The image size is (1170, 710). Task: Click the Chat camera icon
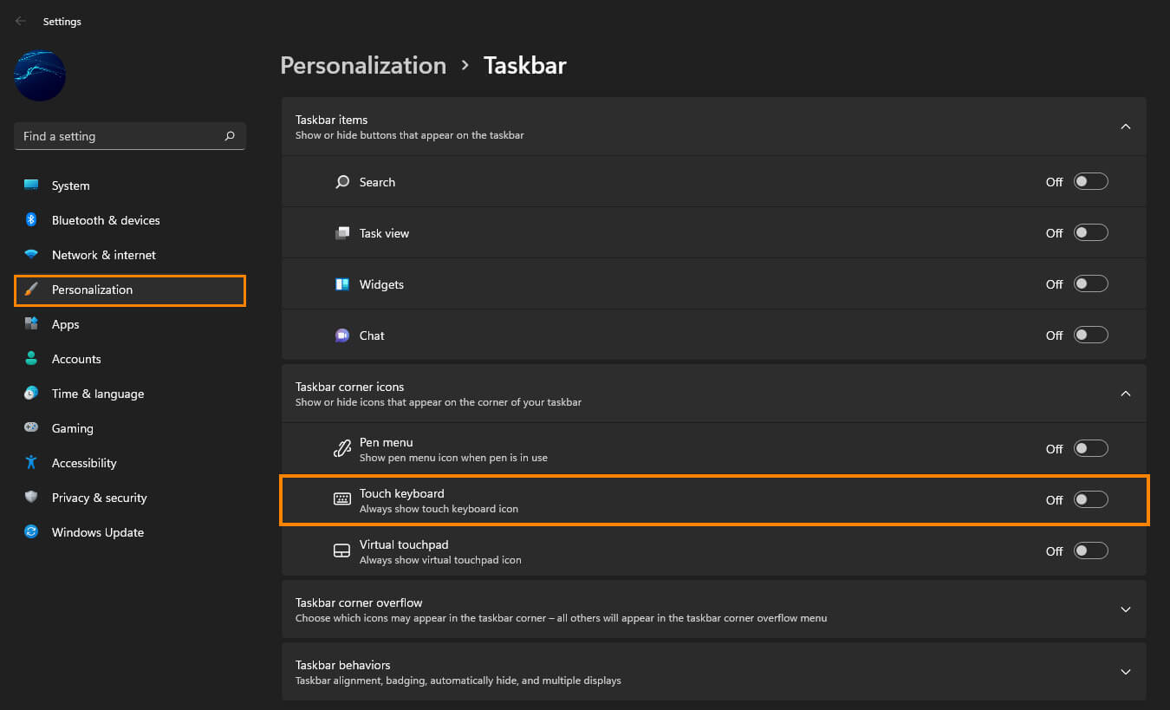tap(342, 335)
